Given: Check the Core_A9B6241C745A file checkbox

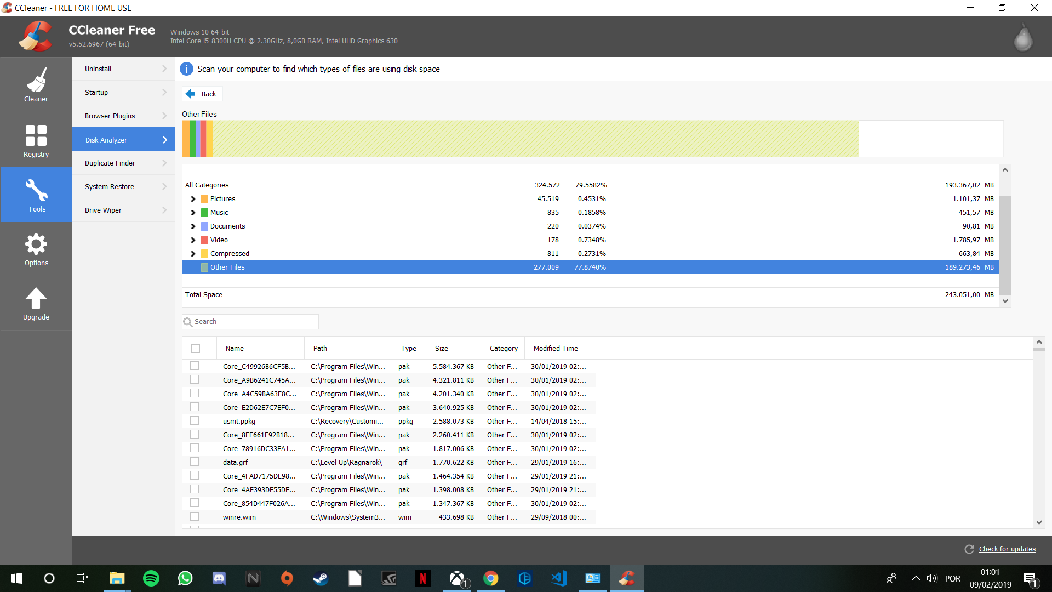Looking at the screenshot, I should [x=195, y=380].
